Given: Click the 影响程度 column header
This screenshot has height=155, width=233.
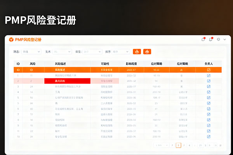Looking at the screenshot, I should (132, 63).
